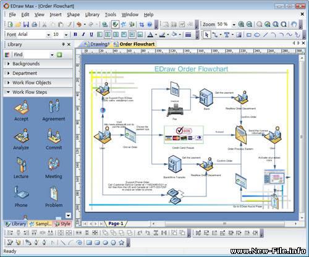Close the Library panel
Screen dimensions: 309x257
[69, 44]
